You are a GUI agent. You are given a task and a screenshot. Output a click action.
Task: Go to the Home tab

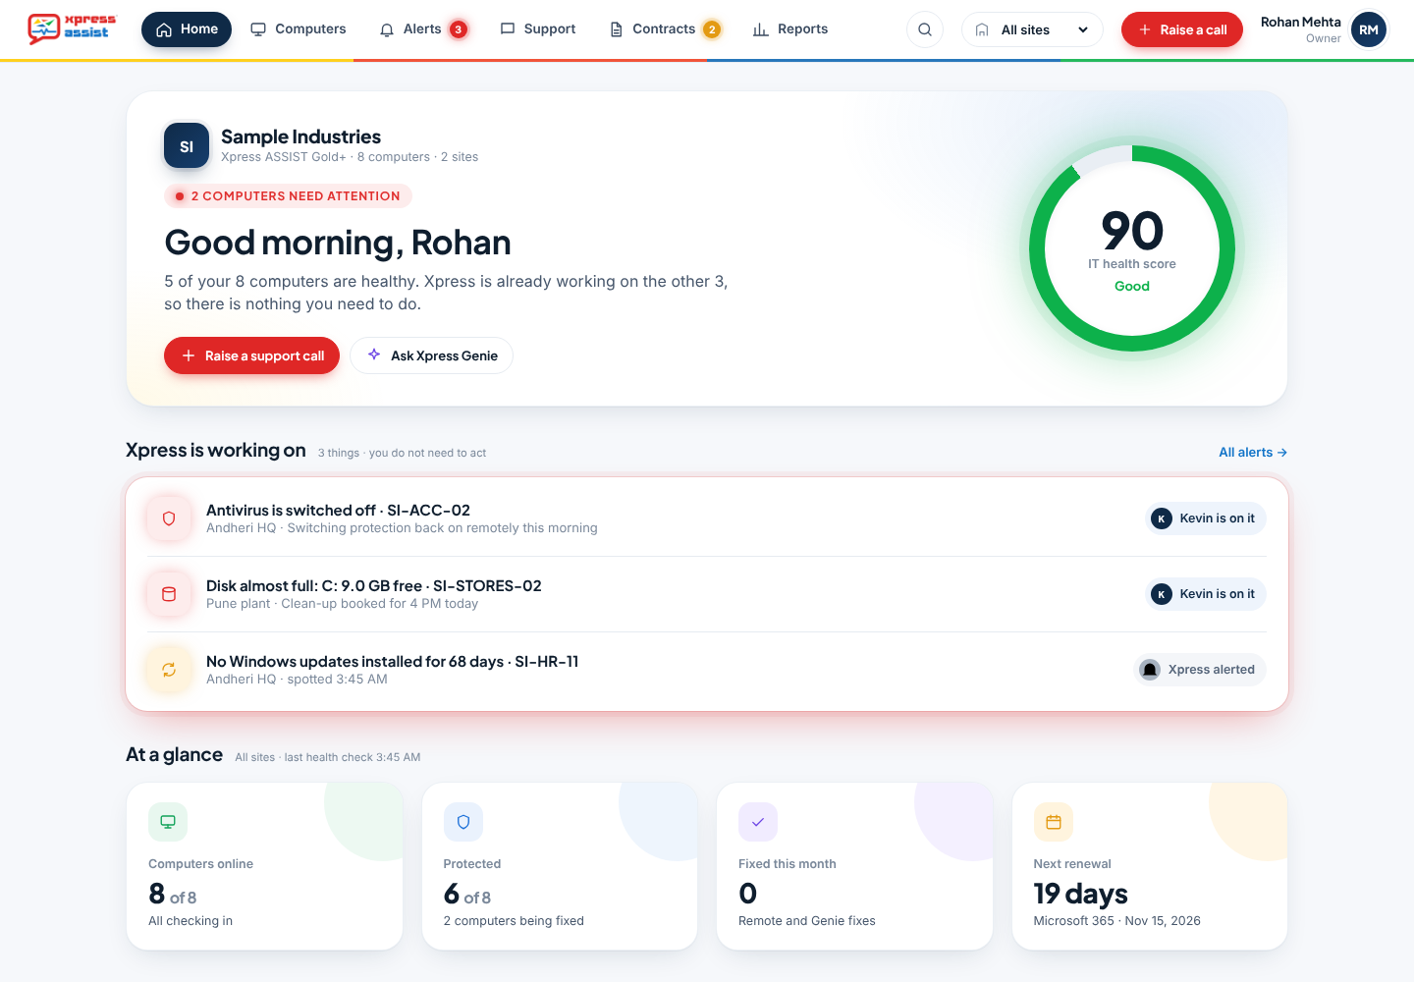[x=187, y=29]
